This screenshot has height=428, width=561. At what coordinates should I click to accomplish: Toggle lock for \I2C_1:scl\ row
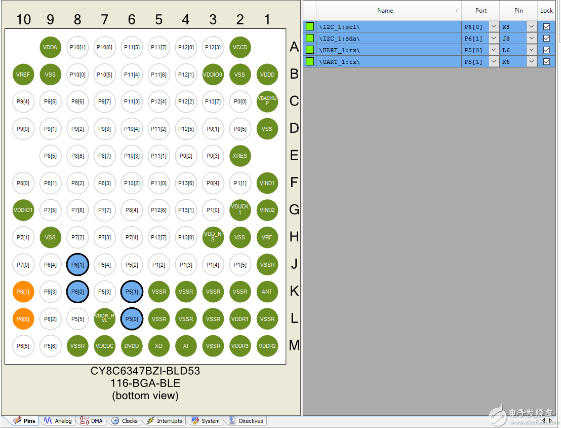click(x=546, y=26)
